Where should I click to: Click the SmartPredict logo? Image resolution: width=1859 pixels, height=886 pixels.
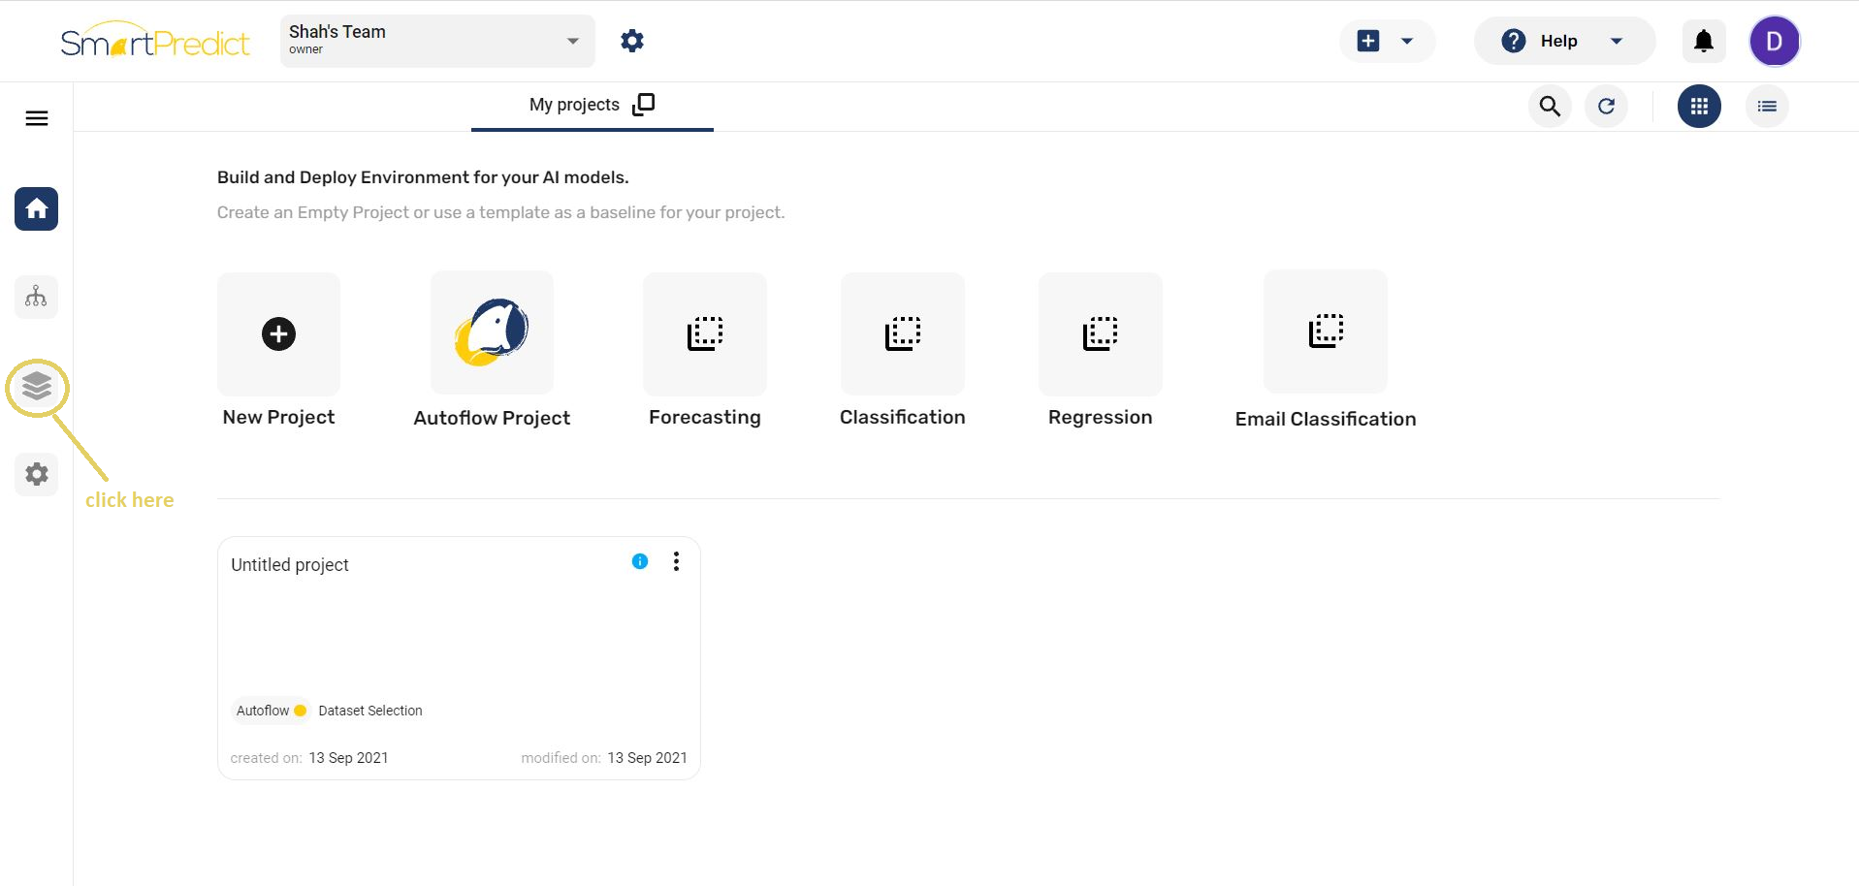click(x=155, y=41)
